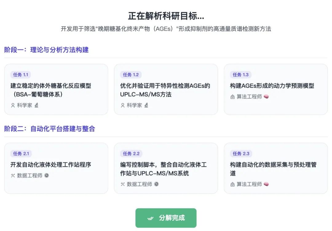Select the 任务 1.1 badge
The height and width of the screenshot is (231, 332).
point(21,75)
